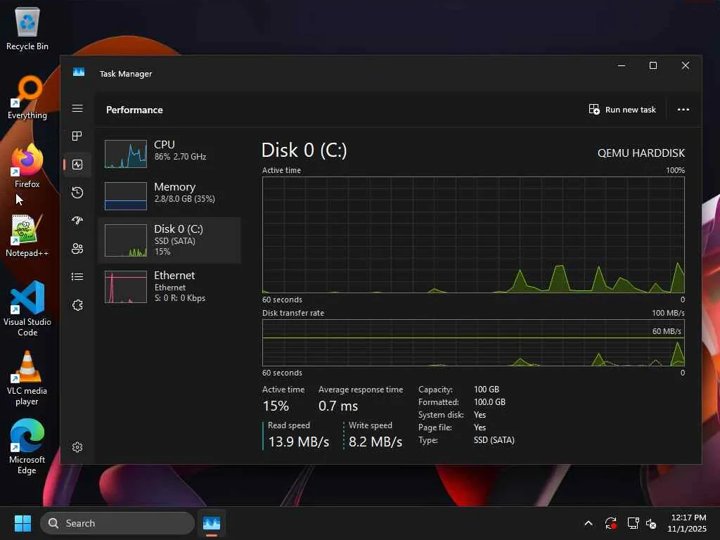This screenshot has height=540, width=720.
Task: Click the SSD (SATA) type value in details
Action: coord(494,440)
